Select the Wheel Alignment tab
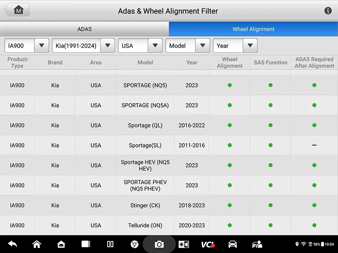 point(253,29)
